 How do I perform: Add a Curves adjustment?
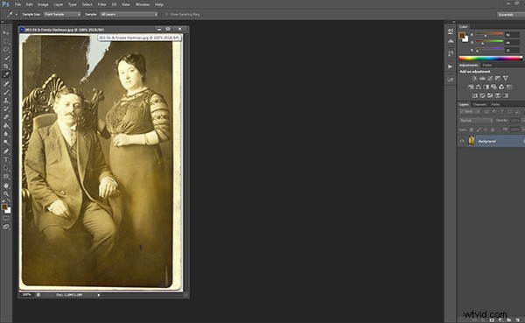tap(490, 78)
